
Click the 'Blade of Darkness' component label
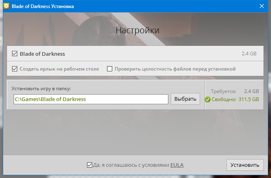(x=42, y=54)
